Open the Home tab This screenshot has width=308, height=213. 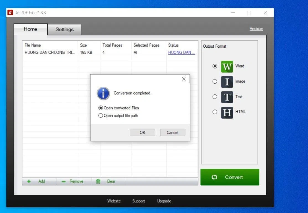point(30,29)
